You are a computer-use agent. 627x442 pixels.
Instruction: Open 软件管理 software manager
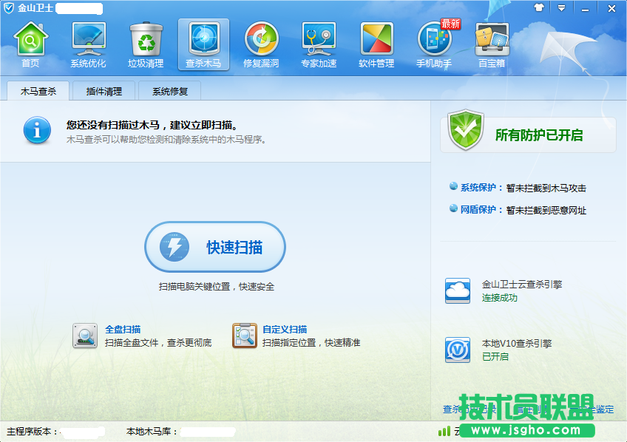click(x=376, y=44)
